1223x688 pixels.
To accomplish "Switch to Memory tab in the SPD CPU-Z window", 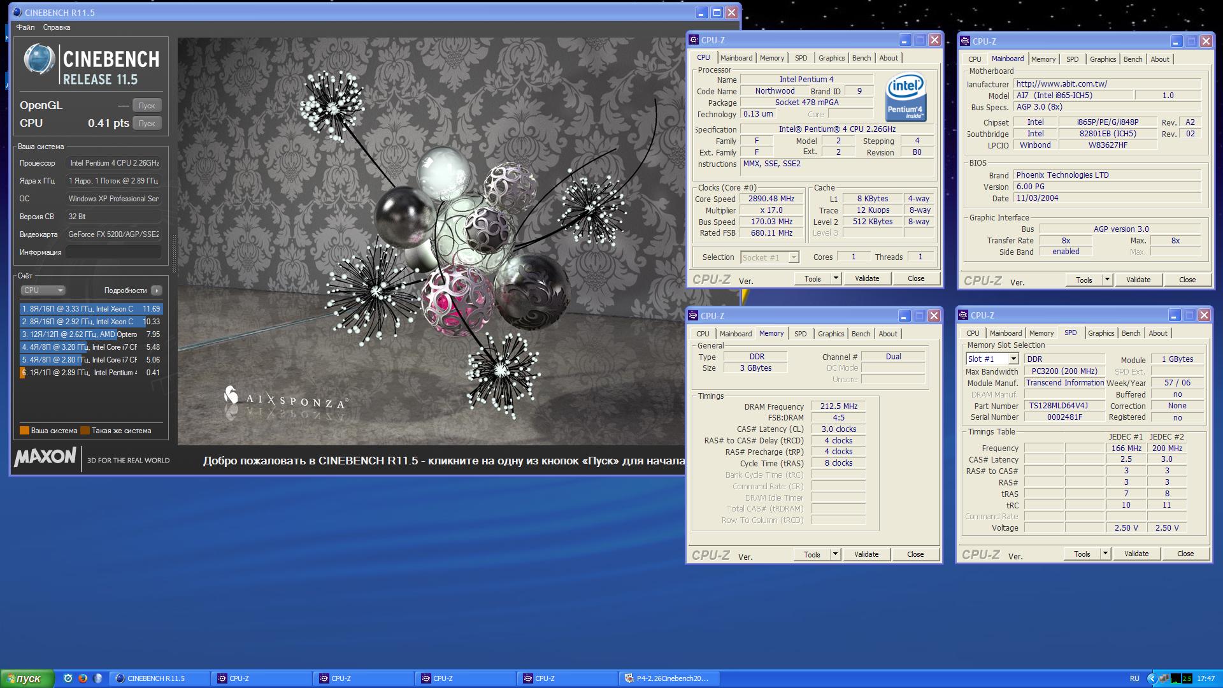I will pos(1041,333).
